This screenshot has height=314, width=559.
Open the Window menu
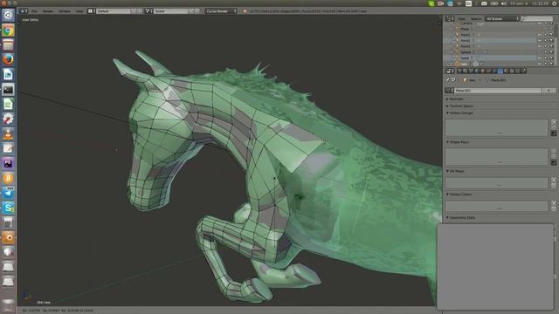pyautogui.click(x=65, y=11)
